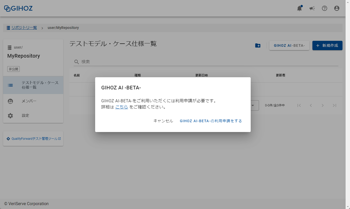Open help question mark icon

pyautogui.click(x=325, y=8)
